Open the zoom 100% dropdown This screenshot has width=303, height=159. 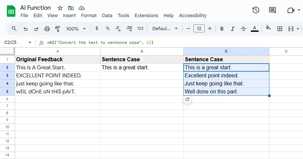(x=76, y=29)
